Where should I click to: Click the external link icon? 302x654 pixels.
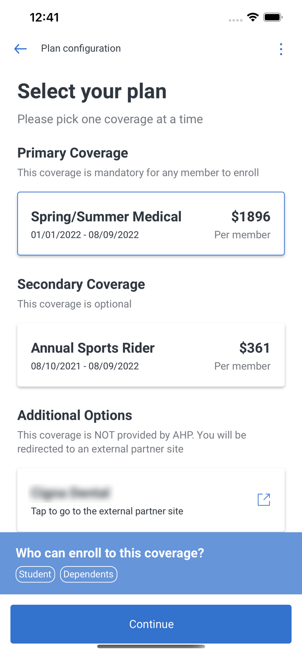tap(264, 500)
